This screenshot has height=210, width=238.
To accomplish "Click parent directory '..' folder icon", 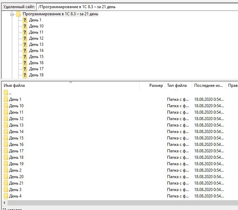I will pyautogui.click(x=6, y=93).
